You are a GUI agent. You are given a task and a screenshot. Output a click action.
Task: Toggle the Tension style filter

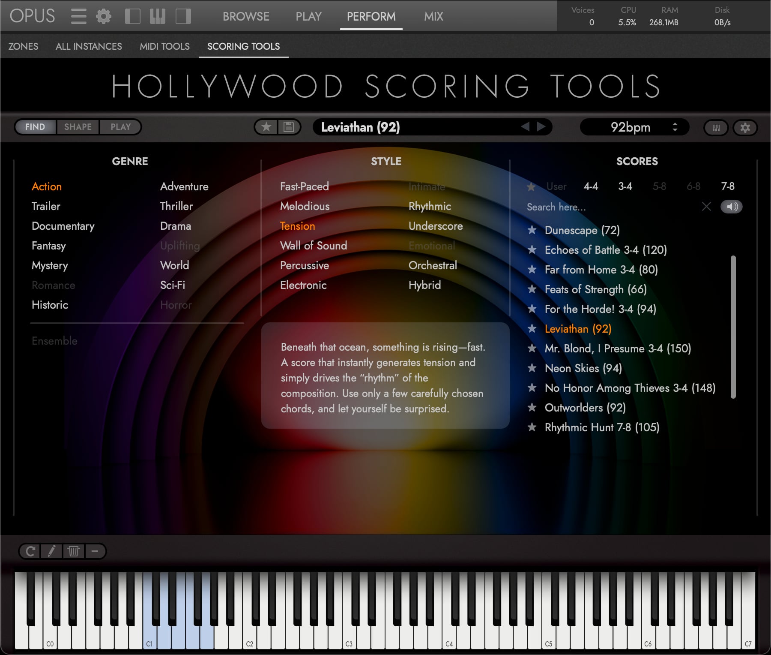[297, 226]
